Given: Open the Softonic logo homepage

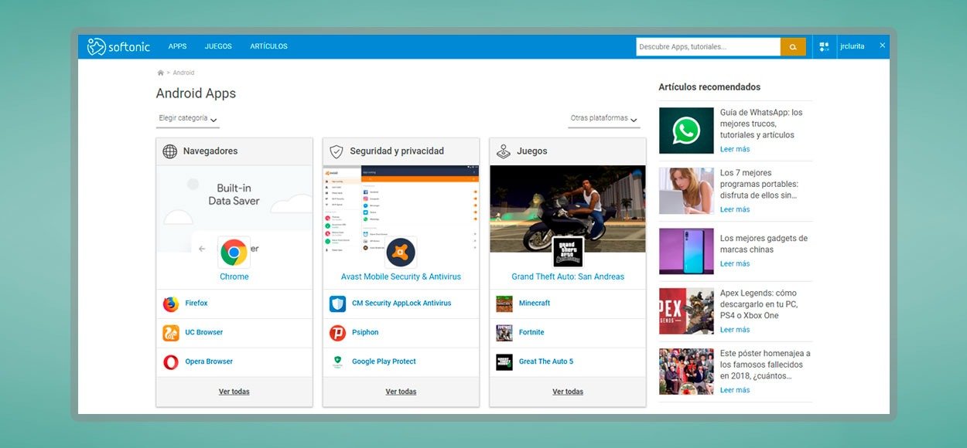Looking at the screenshot, I should (x=118, y=47).
